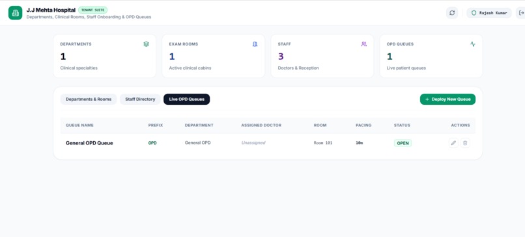Click the logout arrow icon

[521, 13]
